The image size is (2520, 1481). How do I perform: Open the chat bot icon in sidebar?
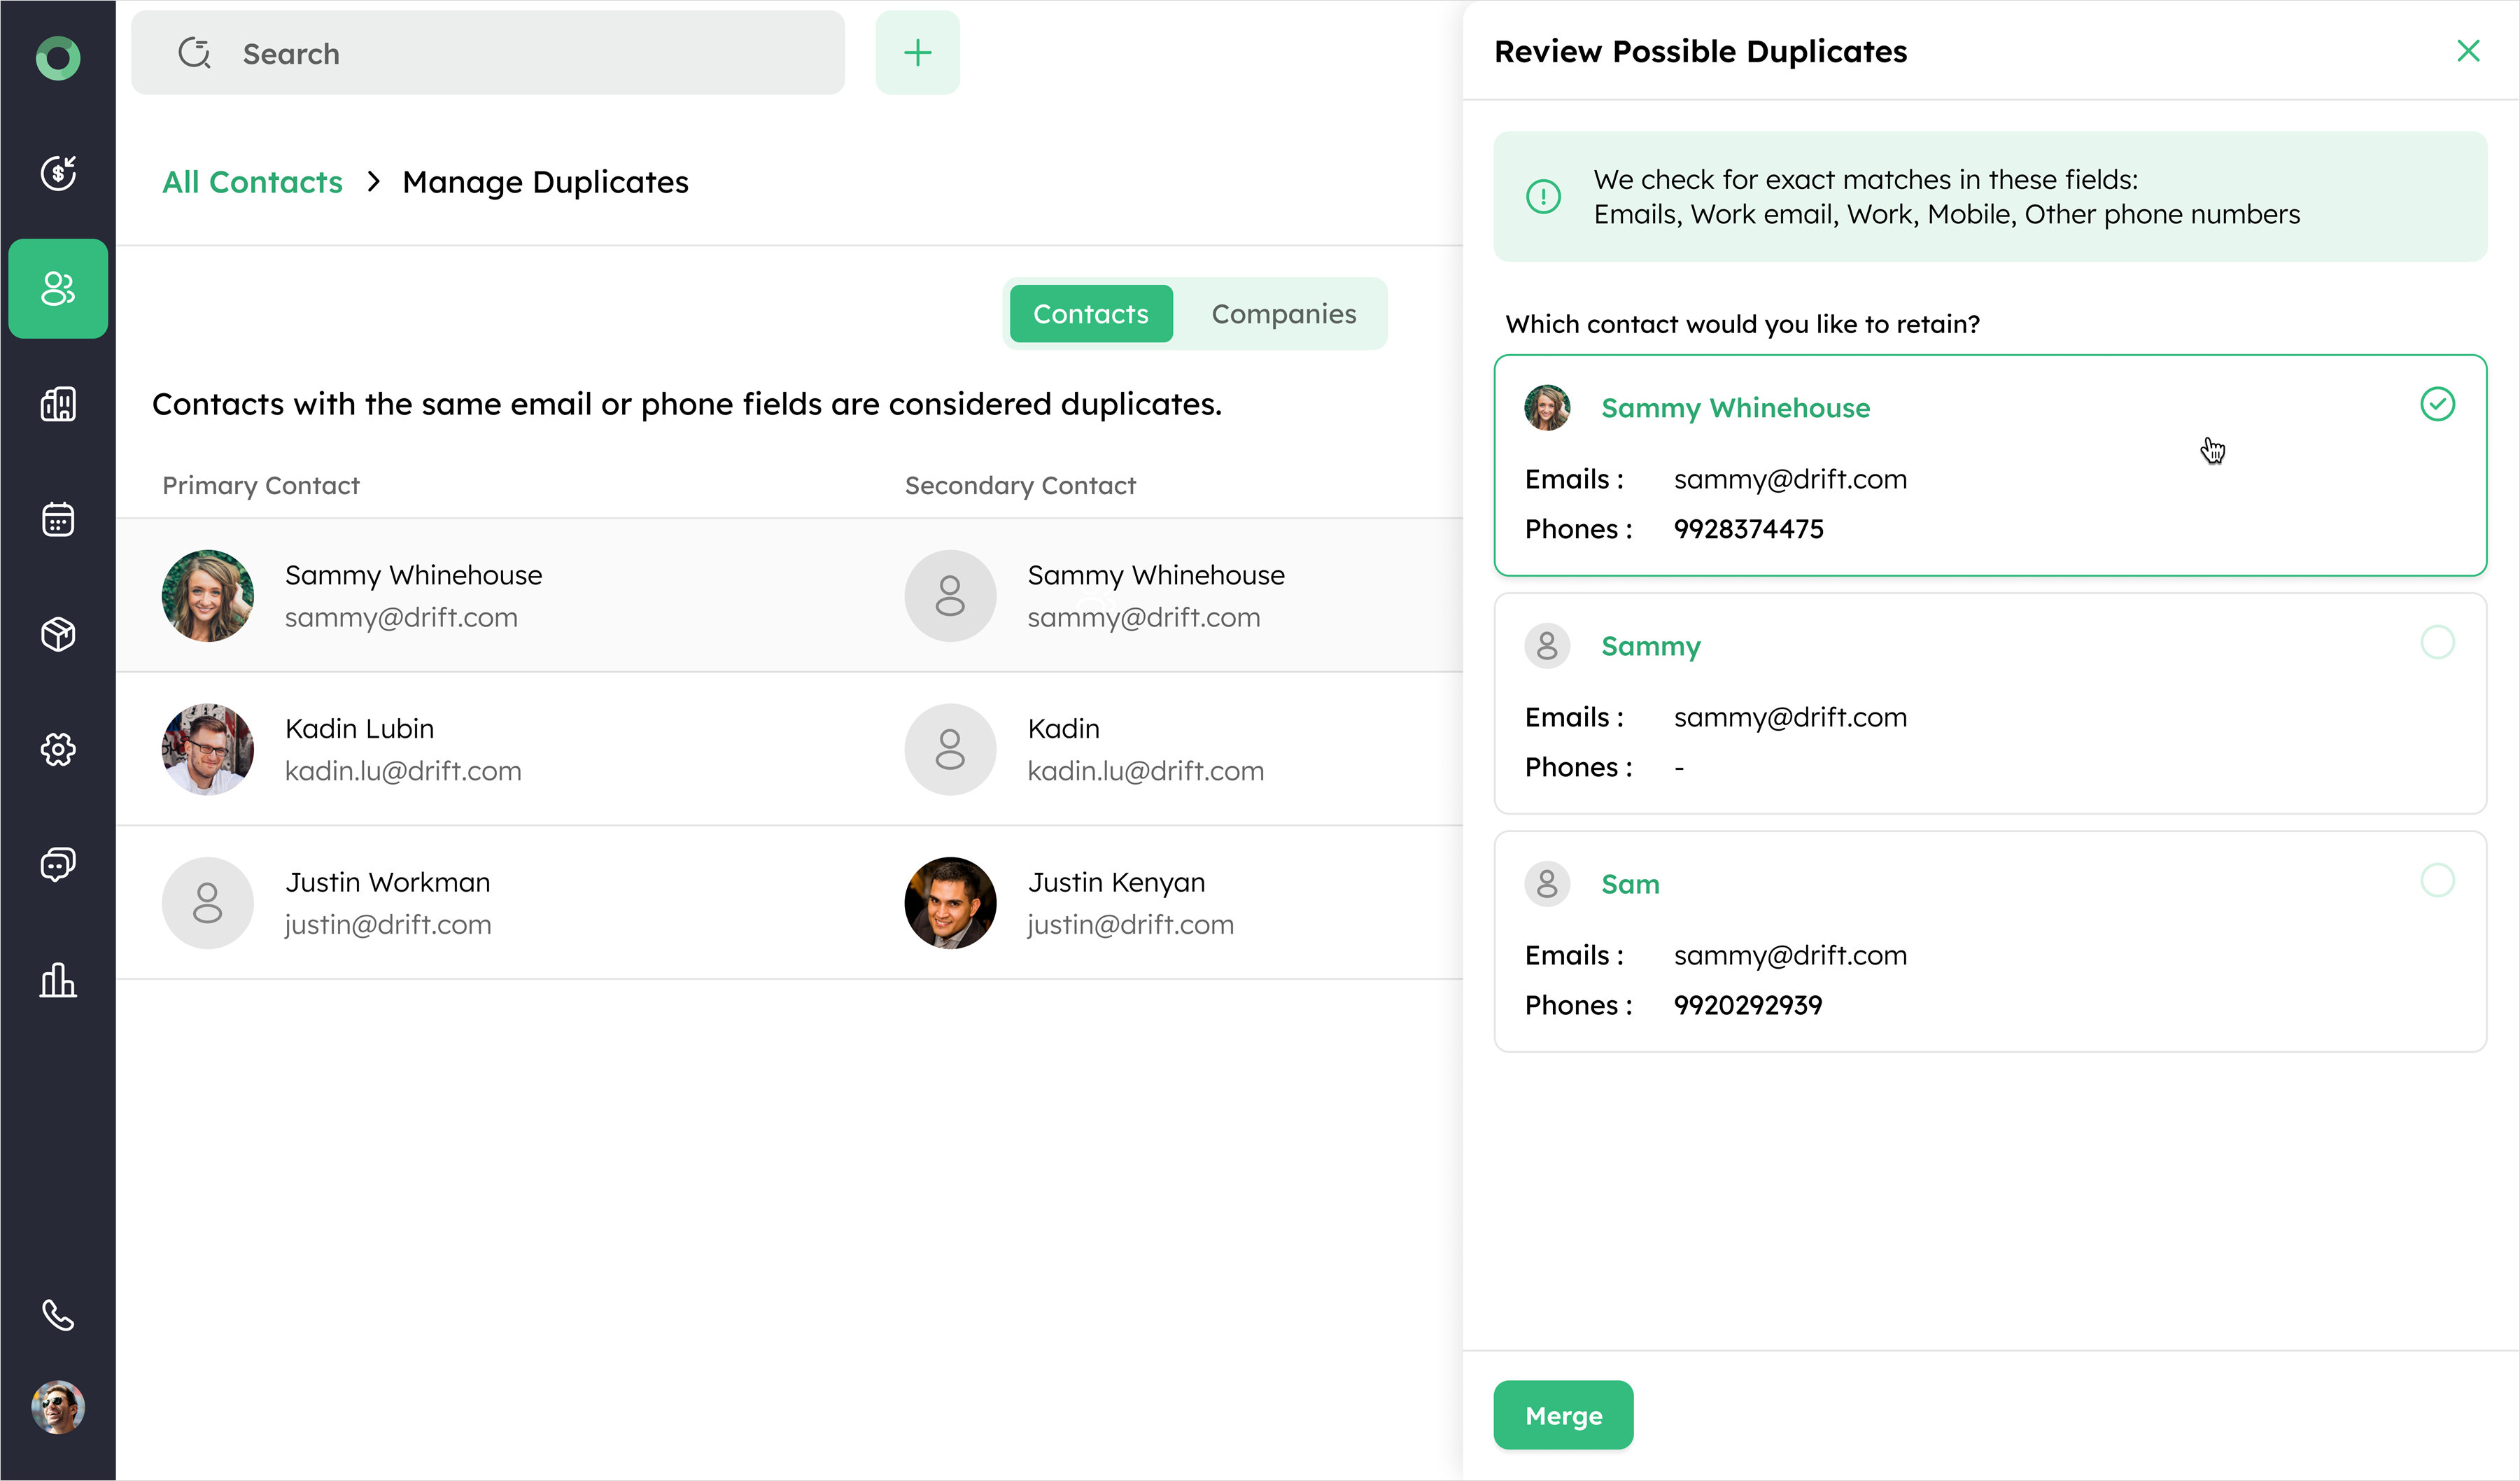[58, 864]
